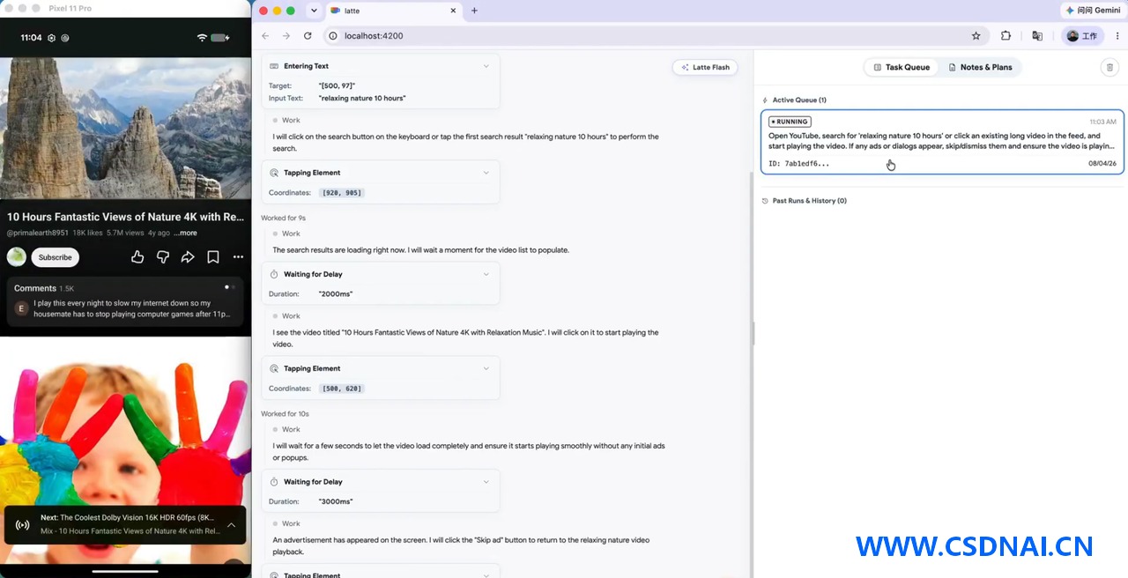Expand the Next video bar on the phone
This screenshot has width=1128, height=578.
(231, 525)
